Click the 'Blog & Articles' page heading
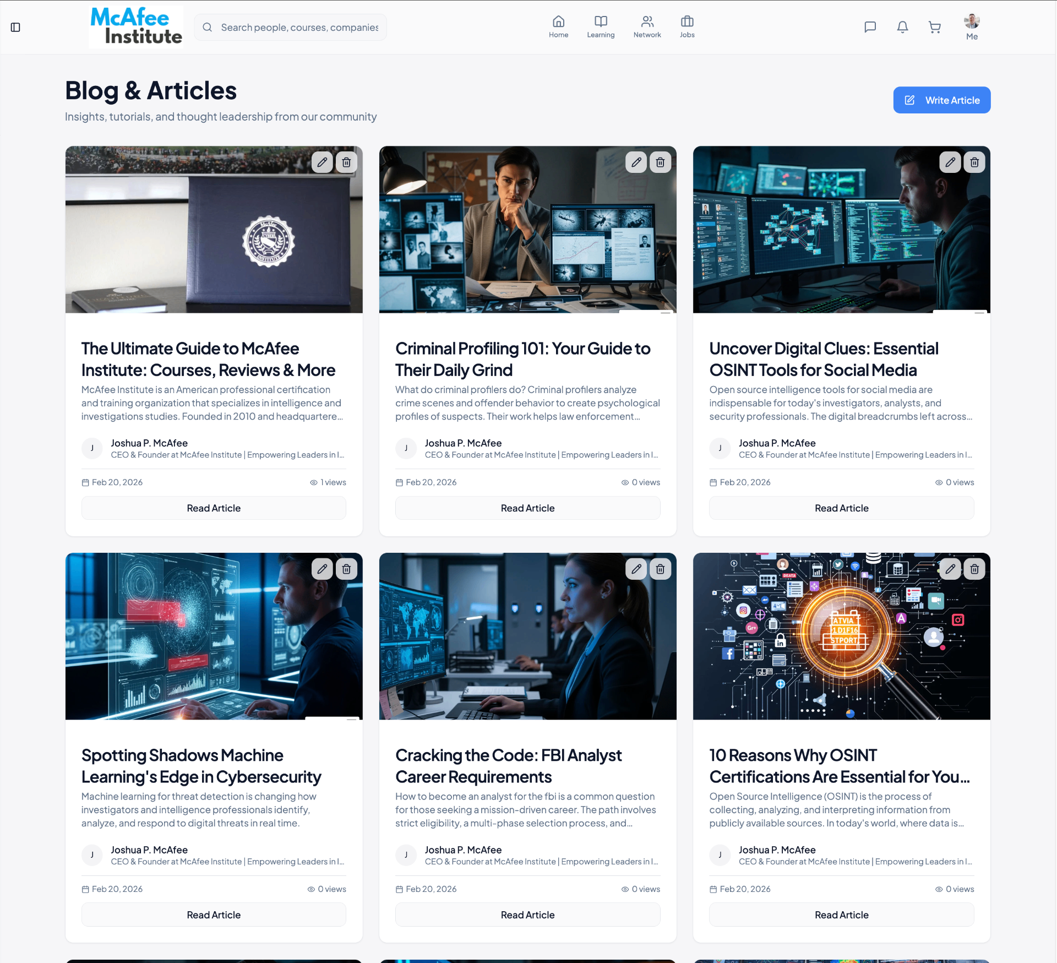The width and height of the screenshot is (1057, 963). tap(151, 91)
